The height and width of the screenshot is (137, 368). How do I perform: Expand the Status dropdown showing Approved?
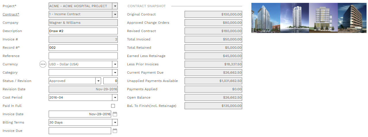(98, 81)
